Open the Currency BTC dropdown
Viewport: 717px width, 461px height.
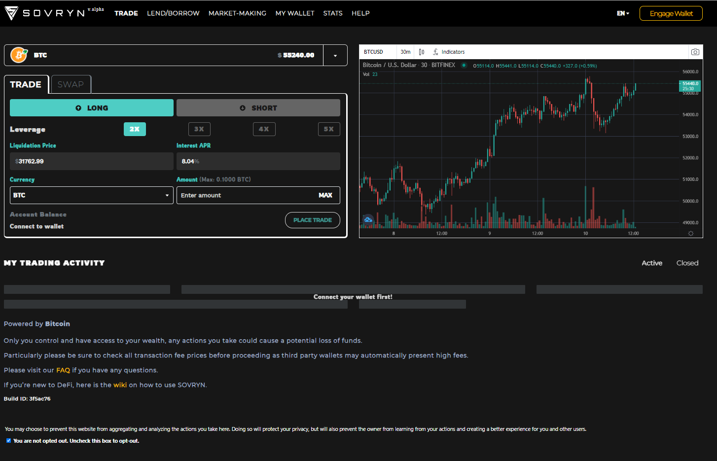tap(92, 195)
